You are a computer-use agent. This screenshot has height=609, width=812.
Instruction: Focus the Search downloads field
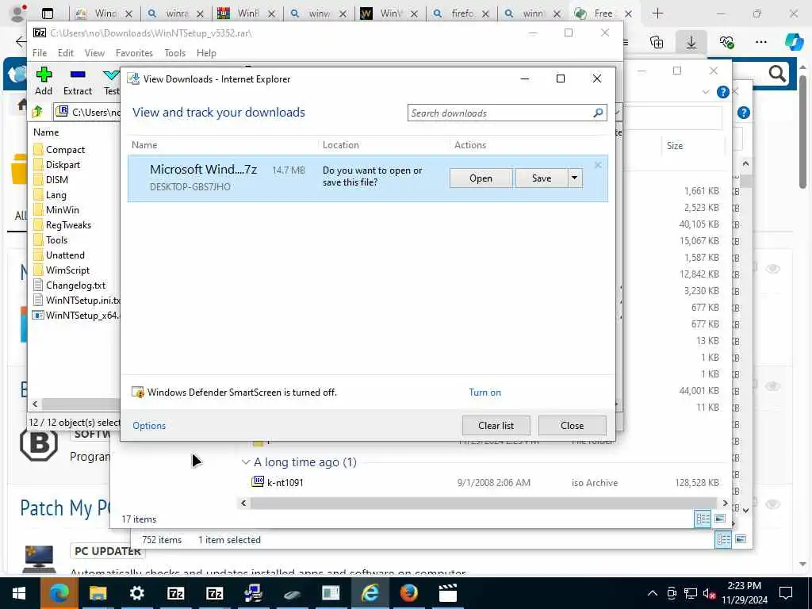[x=501, y=113]
